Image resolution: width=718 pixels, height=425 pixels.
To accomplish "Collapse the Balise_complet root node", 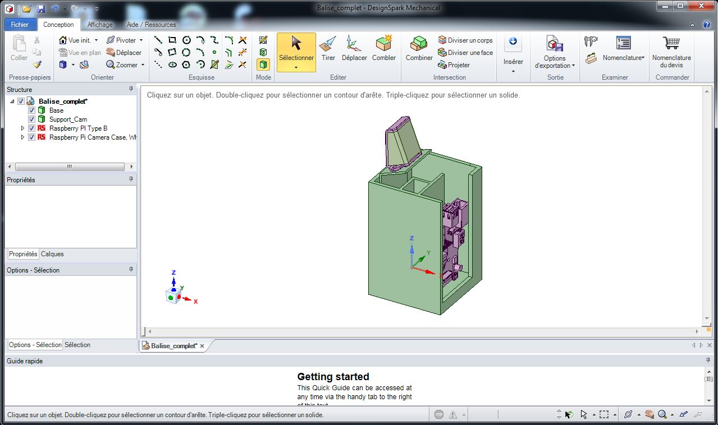I will coord(12,101).
